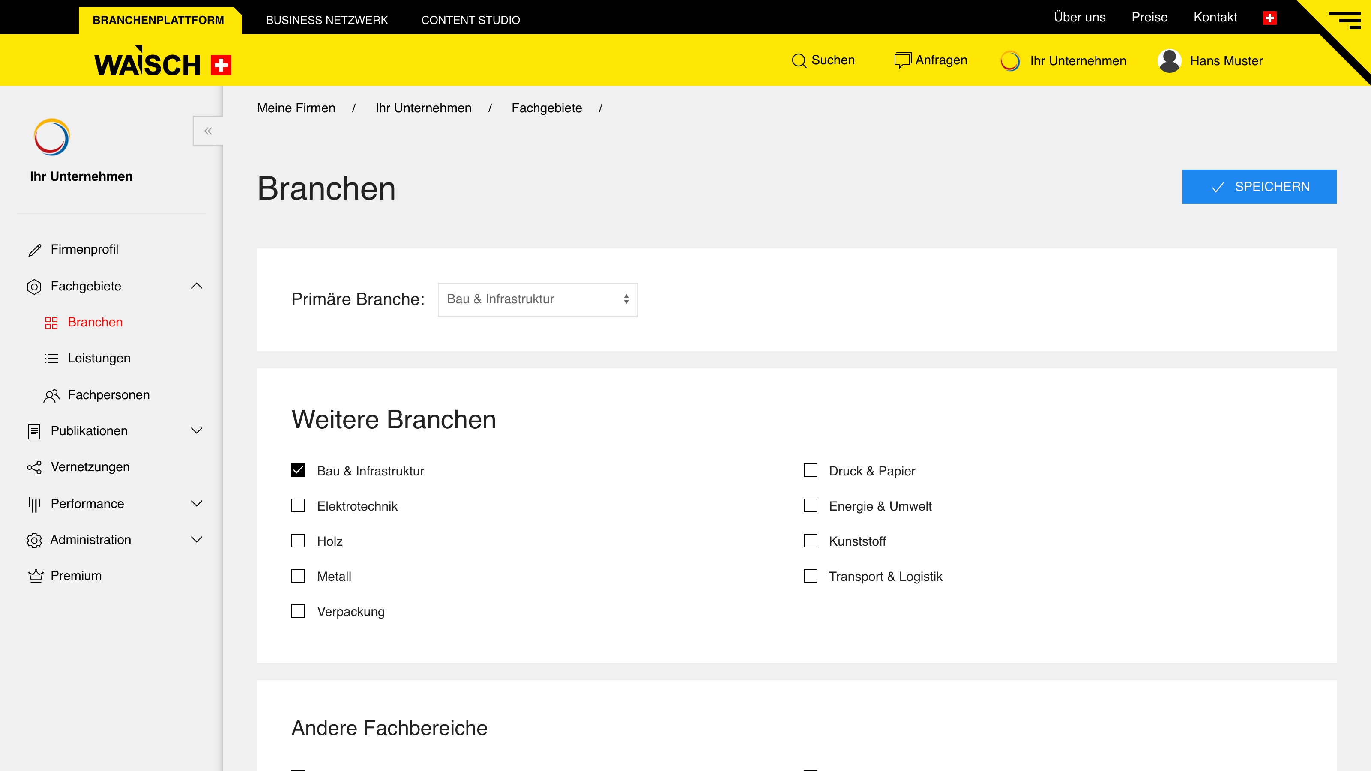Screen dimensions: 1371x771
Task: Collapse the Fachgebiete section chevron
Action: tap(196, 286)
